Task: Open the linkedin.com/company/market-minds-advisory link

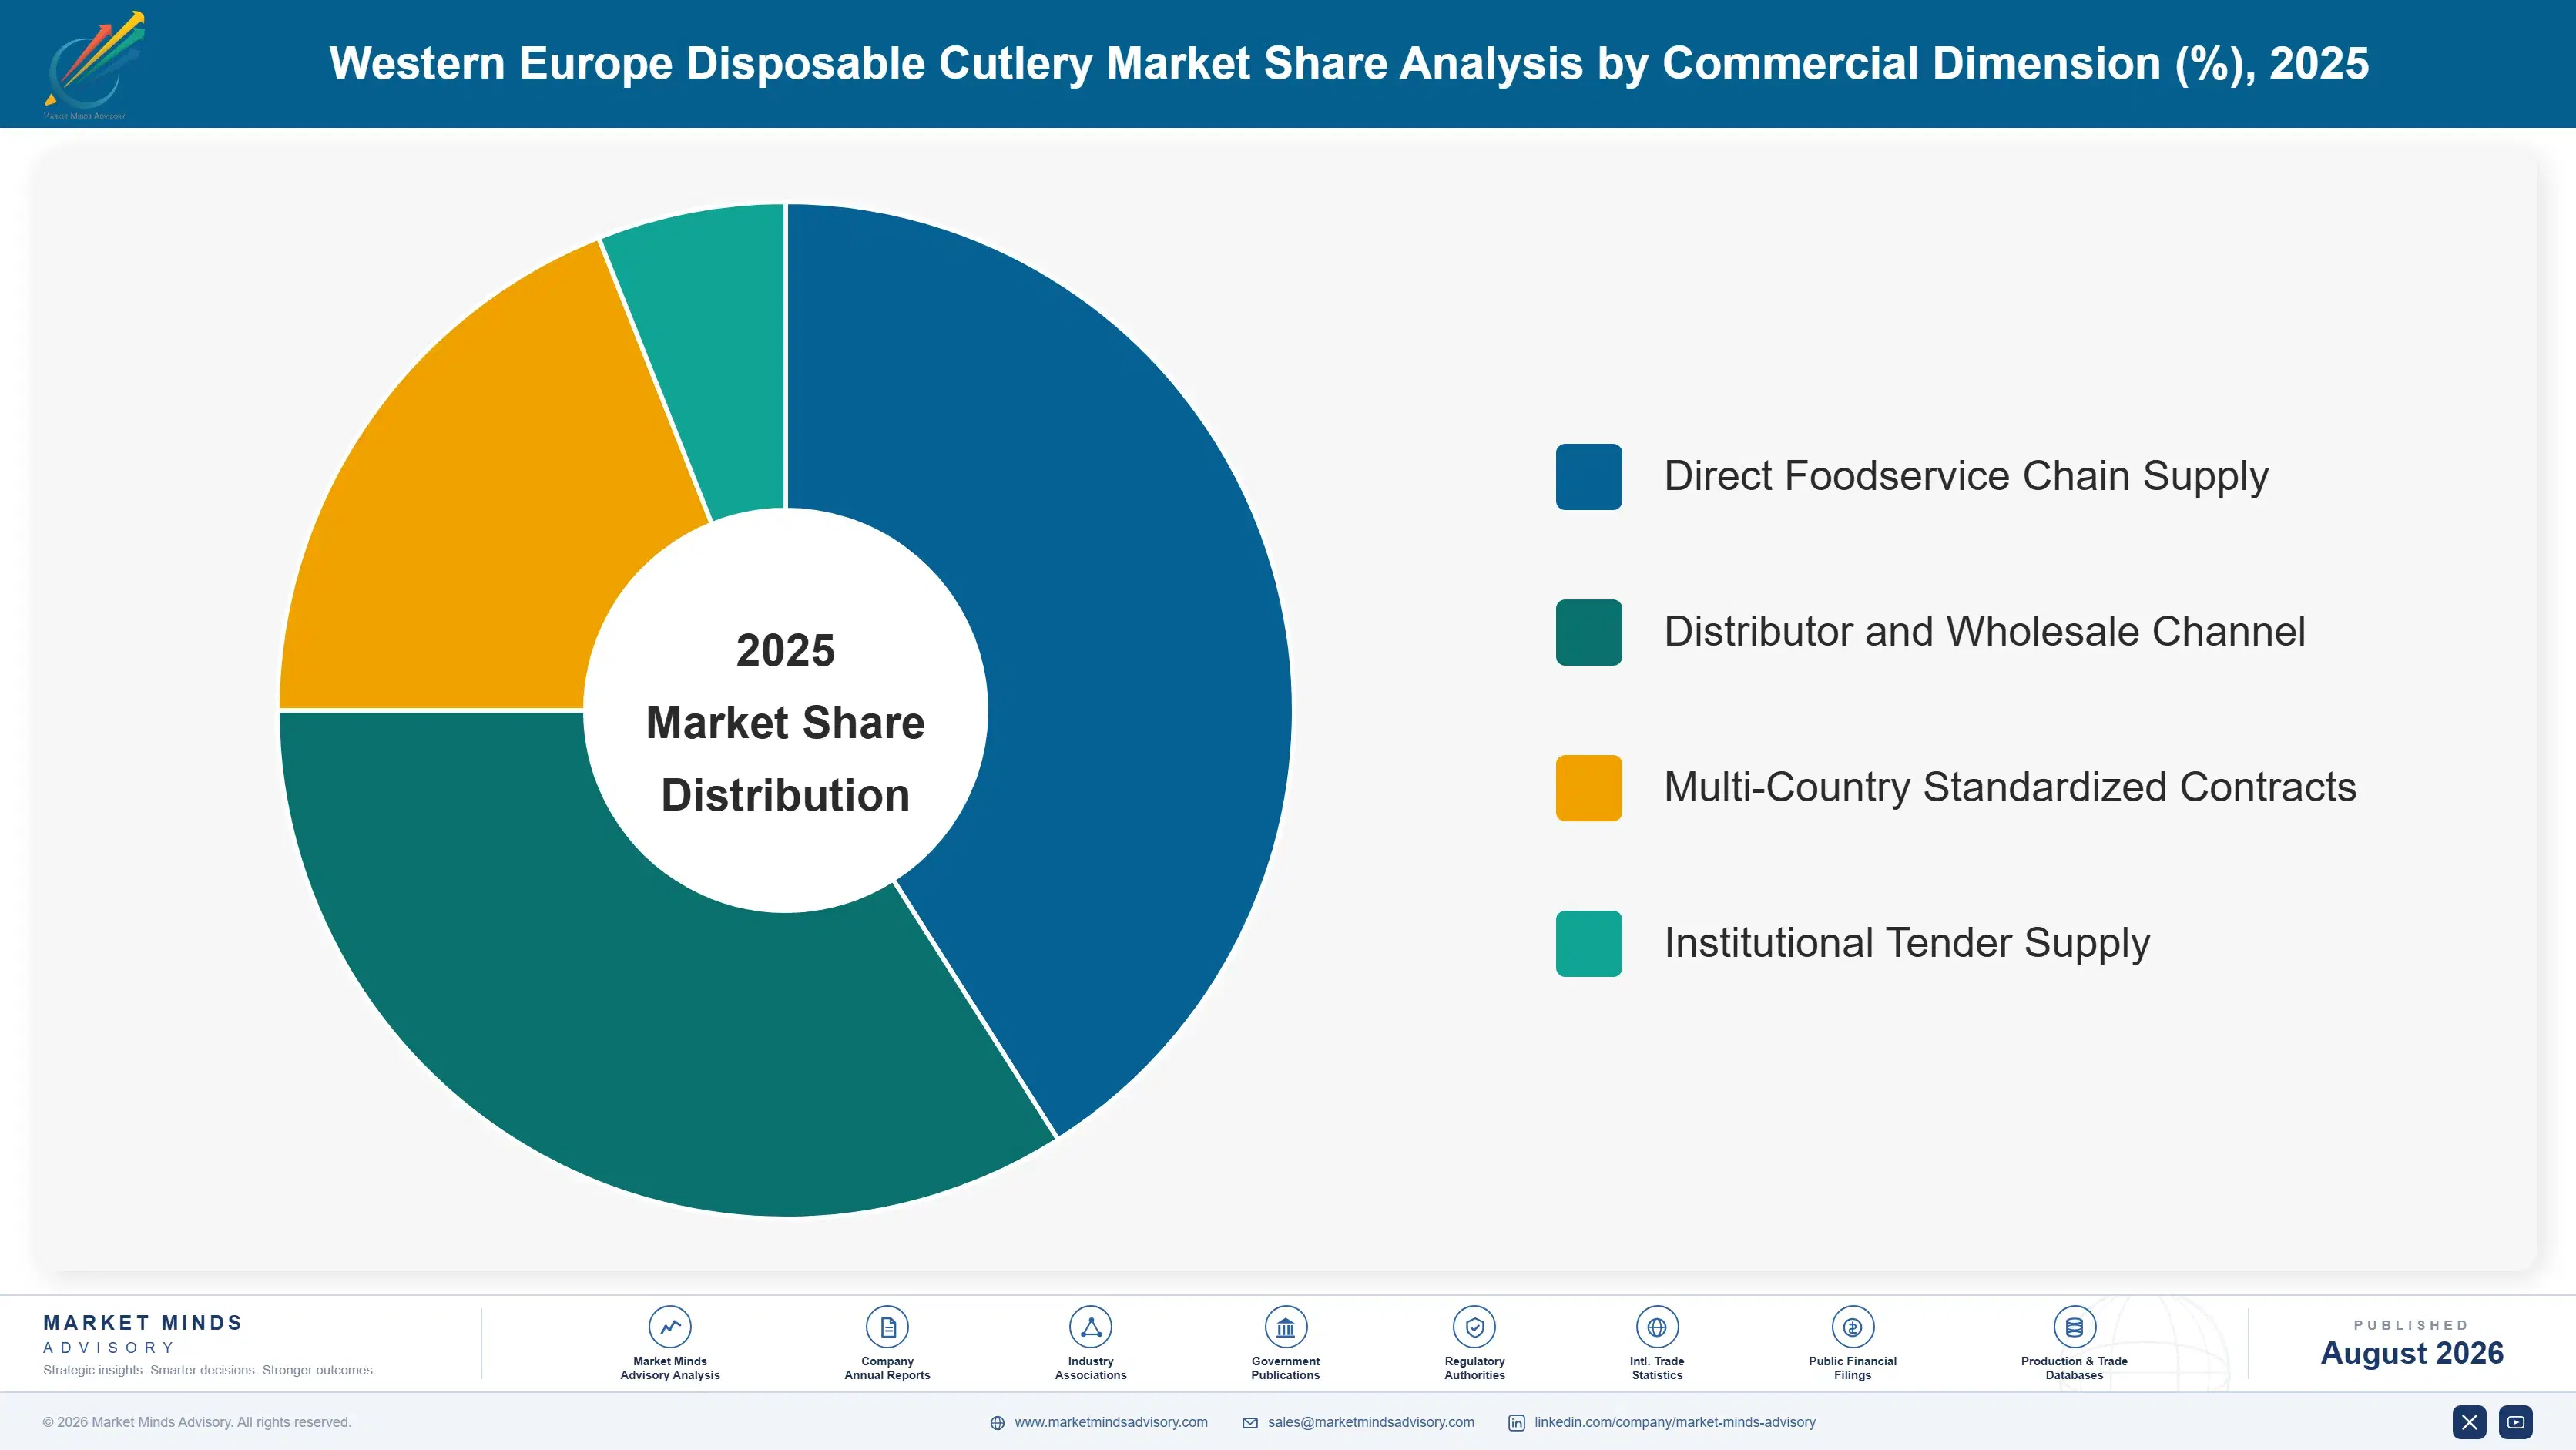Action: (1674, 1422)
